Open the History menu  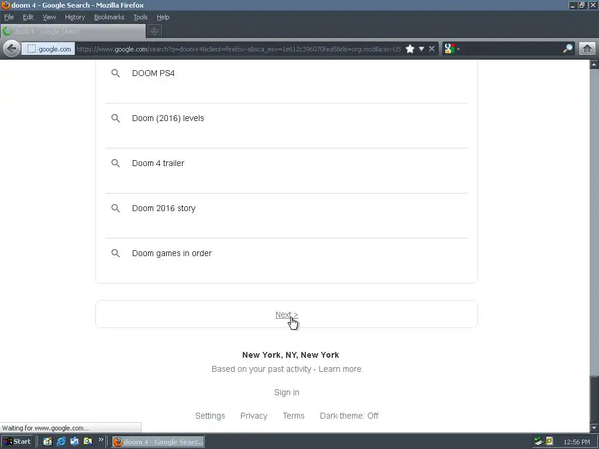75,17
